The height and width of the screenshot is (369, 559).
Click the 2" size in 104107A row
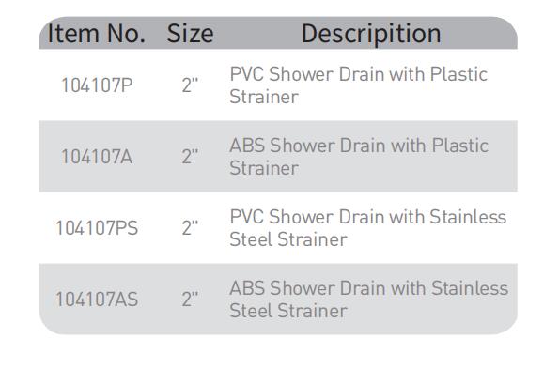[x=190, y=157]
